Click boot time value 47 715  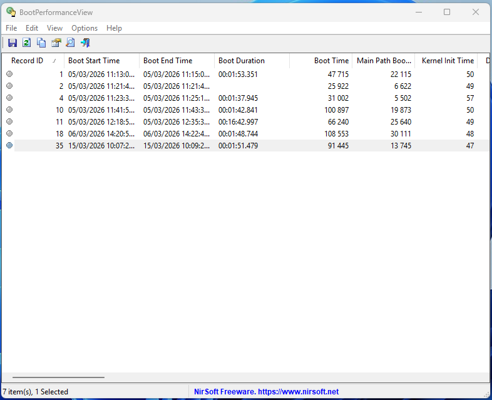(338, 74)
